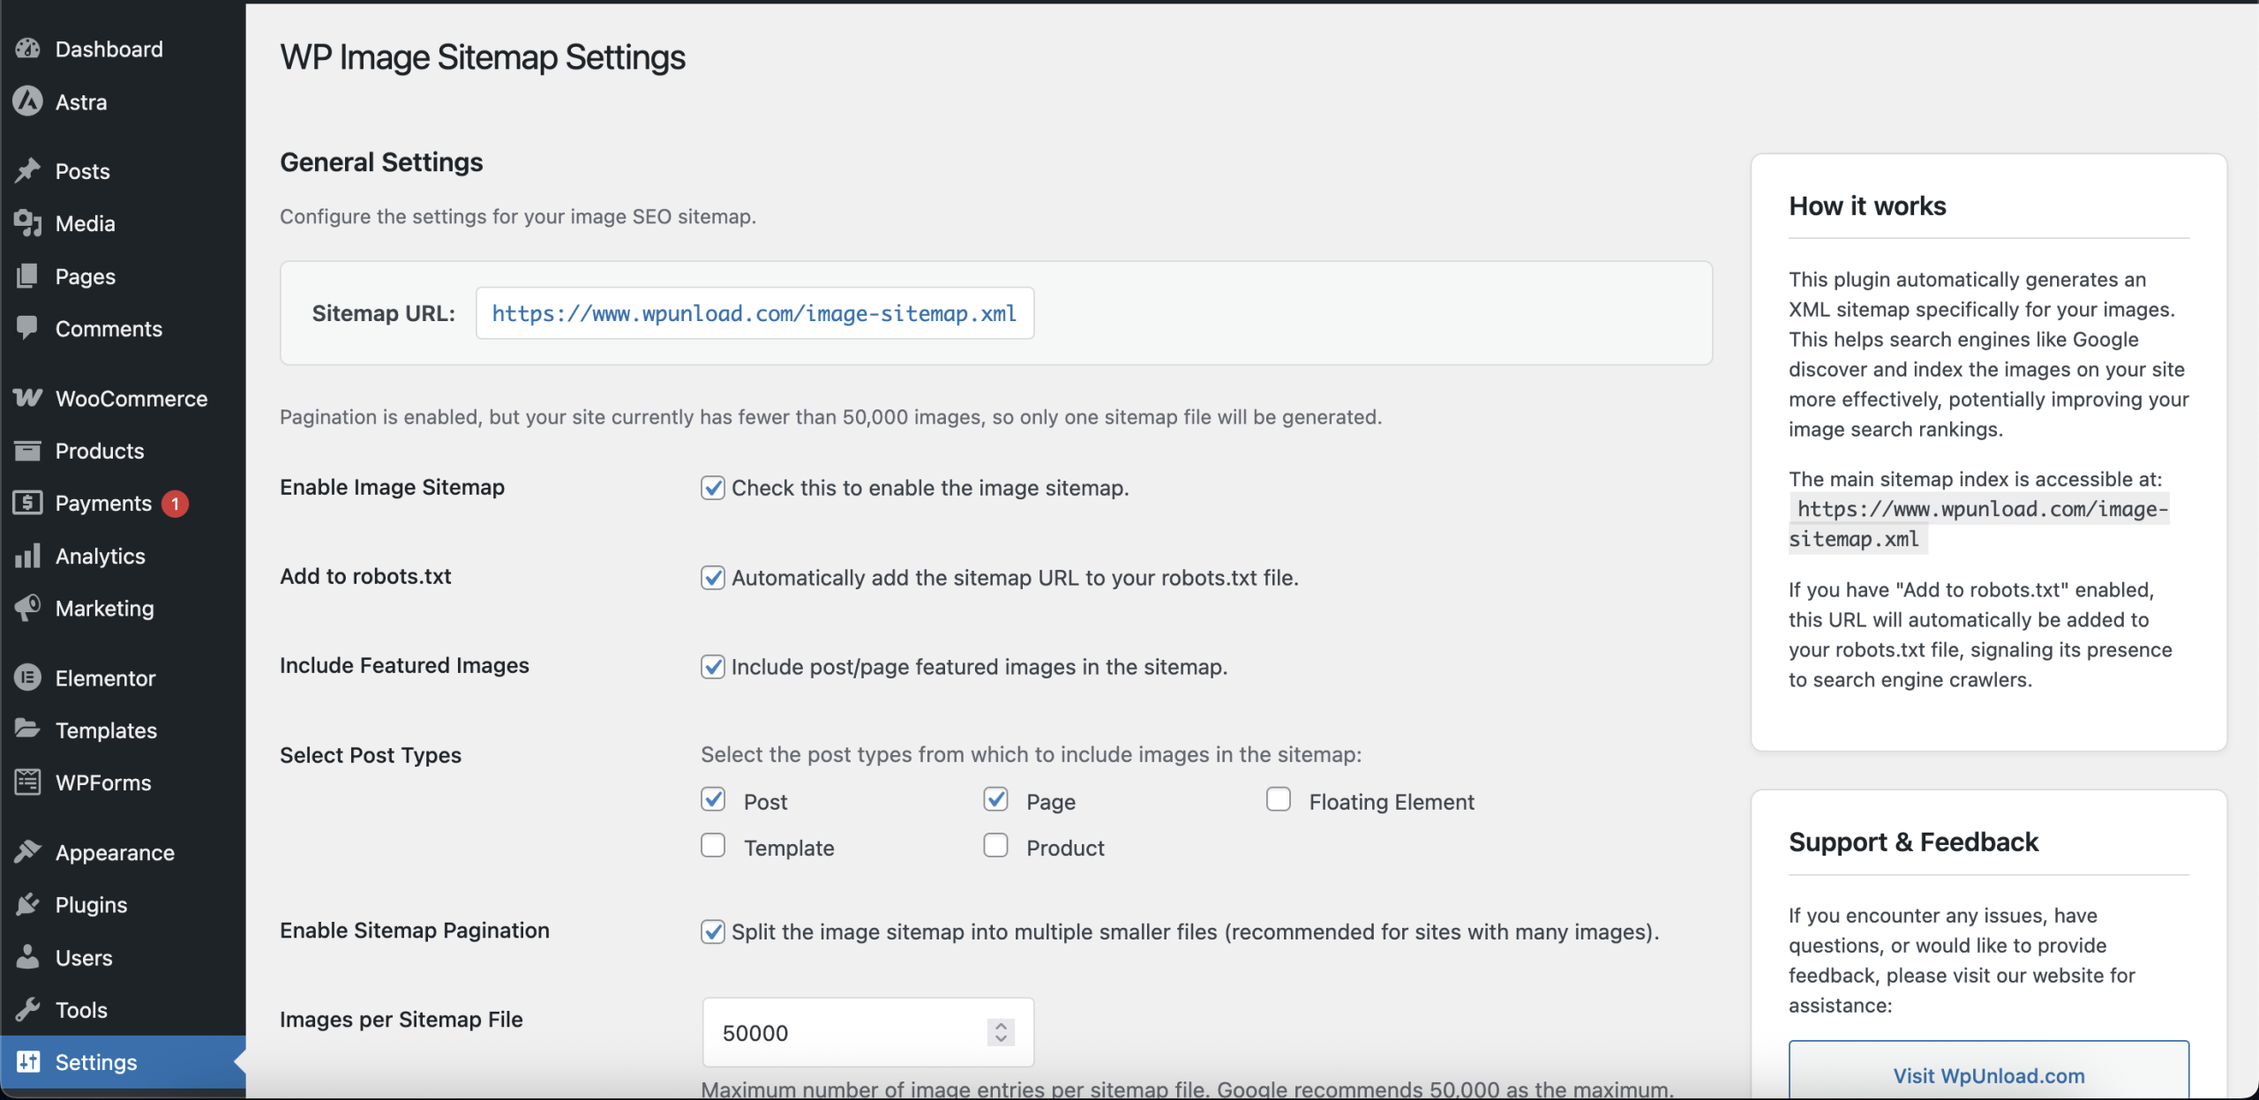The height and width of the screenshot is (1100, 2259).
Task: Uncheck the Post post type checkbox
Action: pyautogui.click(x=713, y=799)
